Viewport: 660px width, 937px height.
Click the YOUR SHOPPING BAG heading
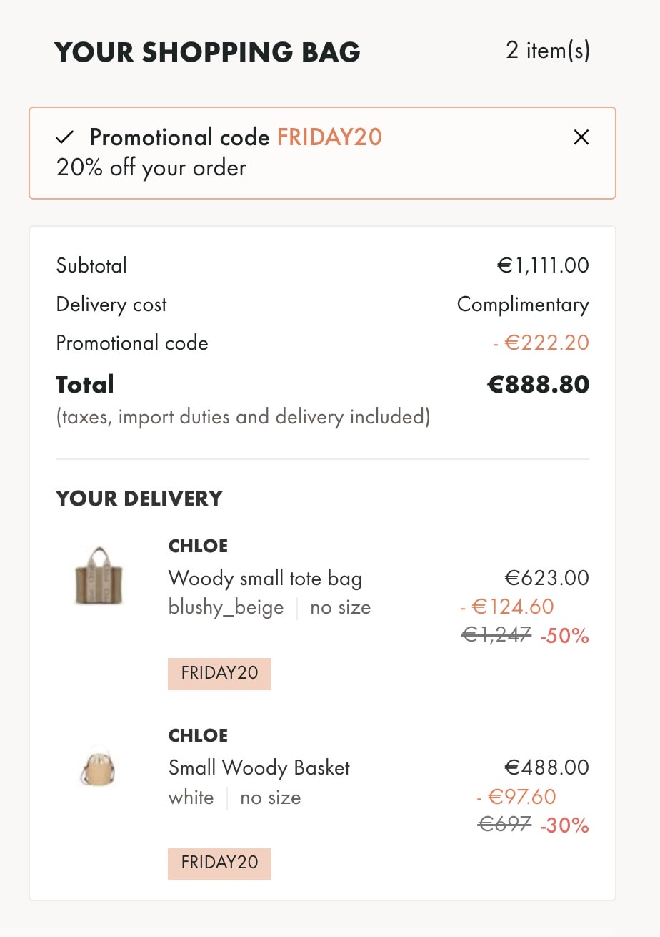[x=207, y=52]
